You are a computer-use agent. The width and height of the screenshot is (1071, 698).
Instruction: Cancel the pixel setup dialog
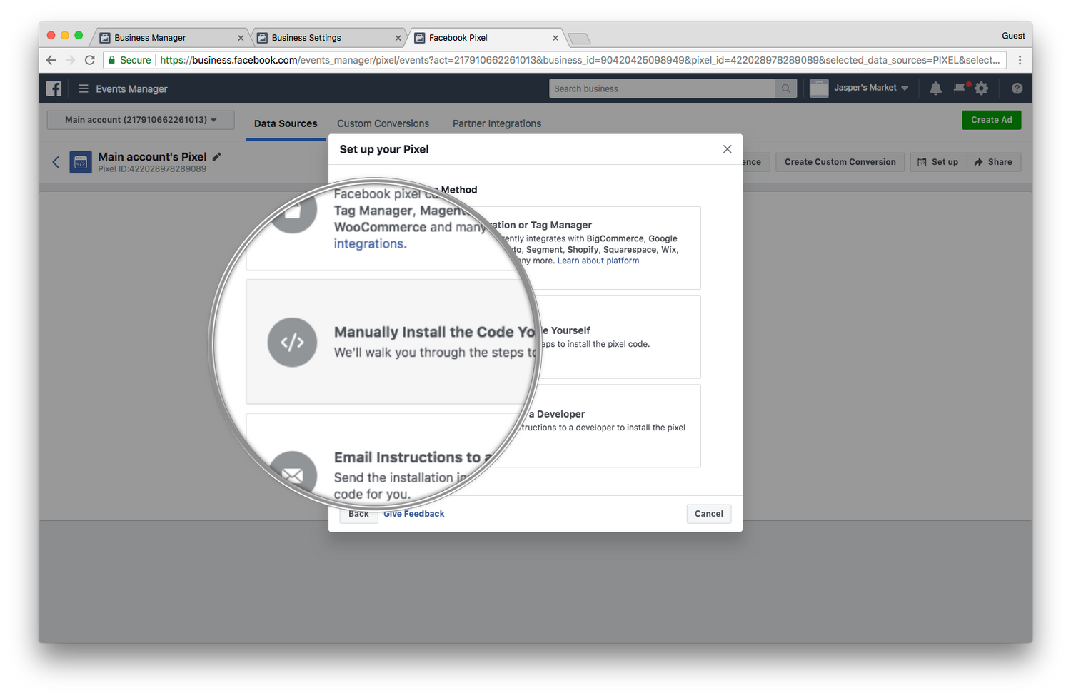pos(708,513)
